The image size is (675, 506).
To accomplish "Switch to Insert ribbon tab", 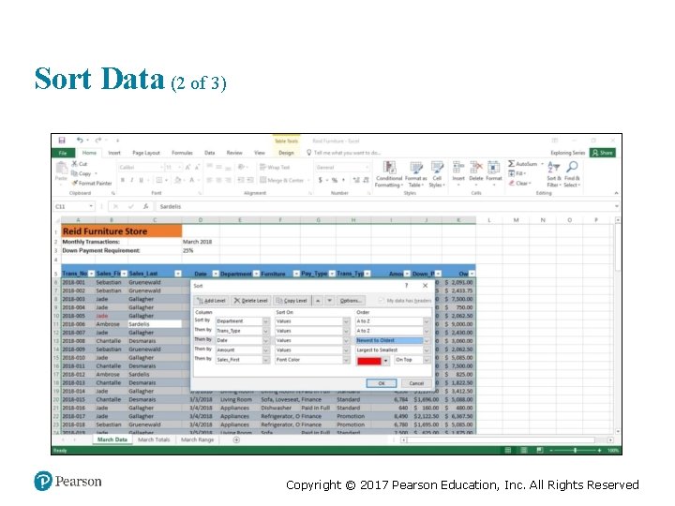I will [114, 153].
